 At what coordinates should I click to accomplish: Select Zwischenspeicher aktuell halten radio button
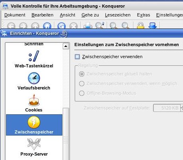pyautogui.click(x=82, y=74)
